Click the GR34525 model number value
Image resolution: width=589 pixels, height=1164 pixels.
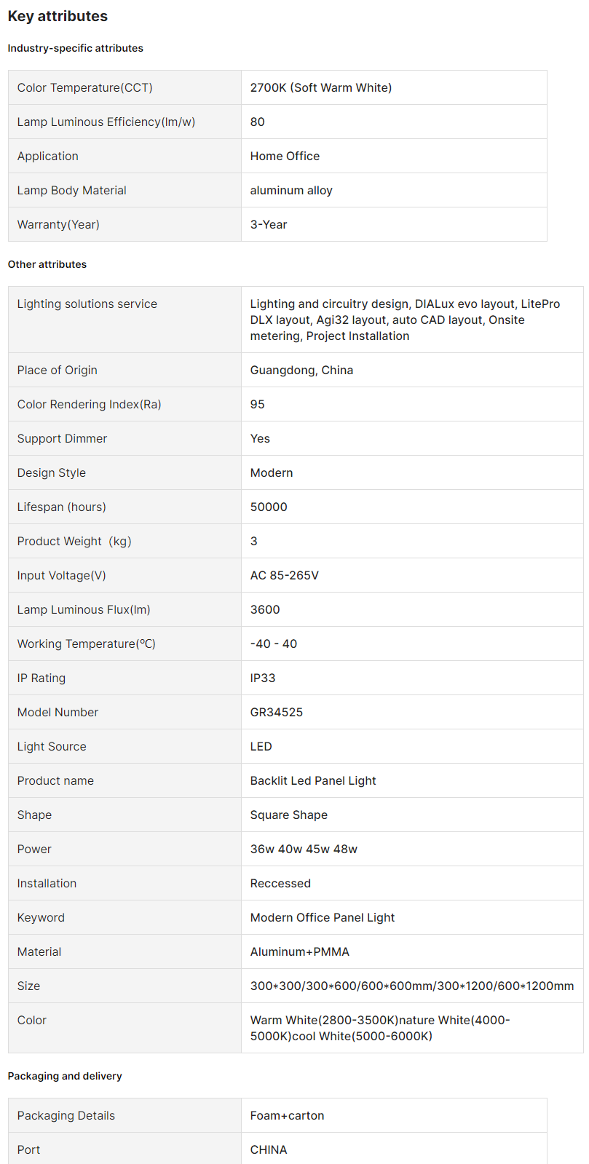coord(276,712)
